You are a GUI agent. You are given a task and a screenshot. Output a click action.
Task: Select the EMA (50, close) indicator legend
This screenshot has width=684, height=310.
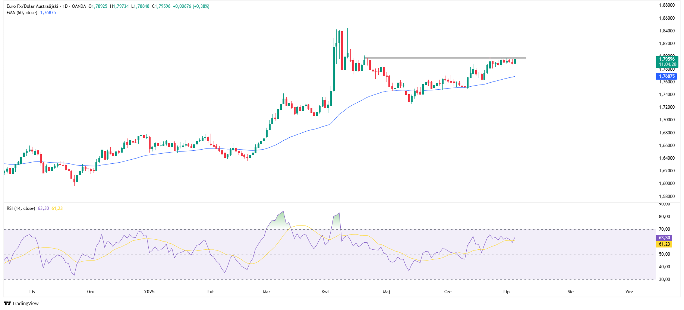(x=22, y=13)
